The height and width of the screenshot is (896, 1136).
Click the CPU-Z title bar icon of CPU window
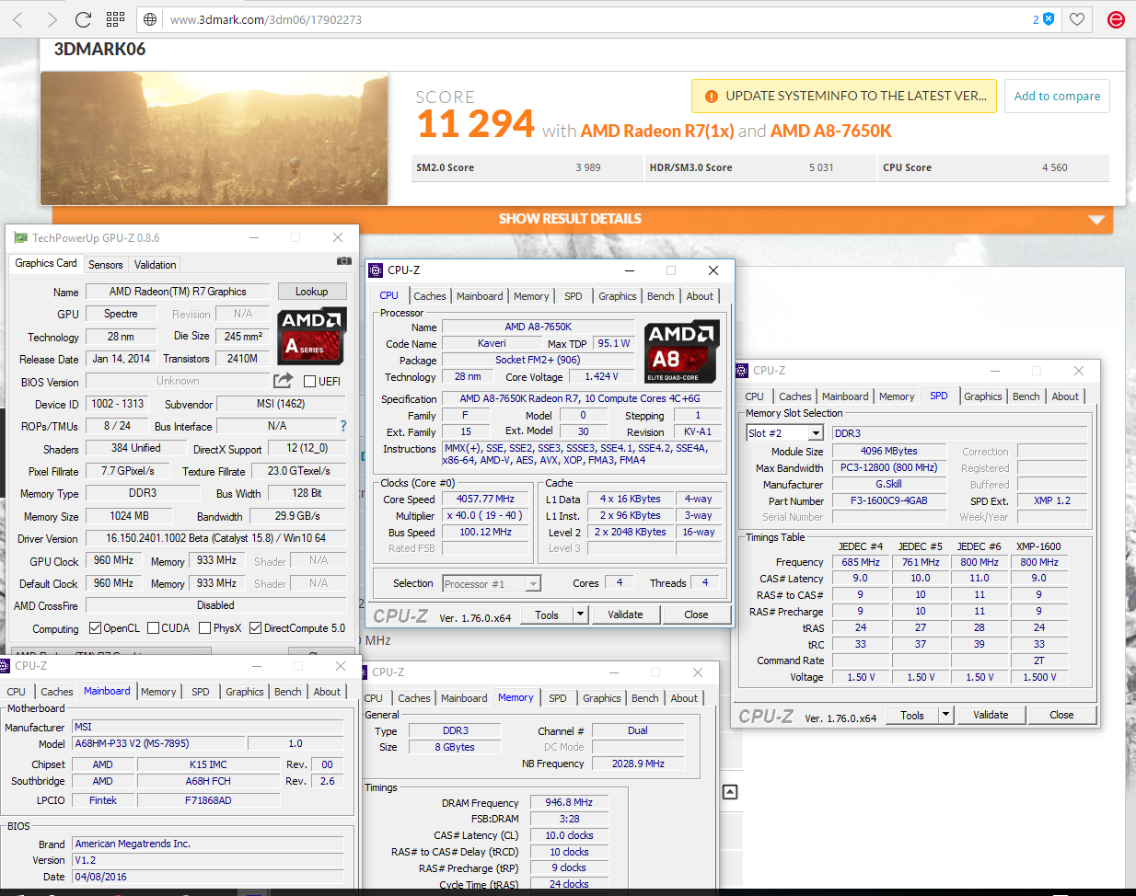click(x=376, y=270)
